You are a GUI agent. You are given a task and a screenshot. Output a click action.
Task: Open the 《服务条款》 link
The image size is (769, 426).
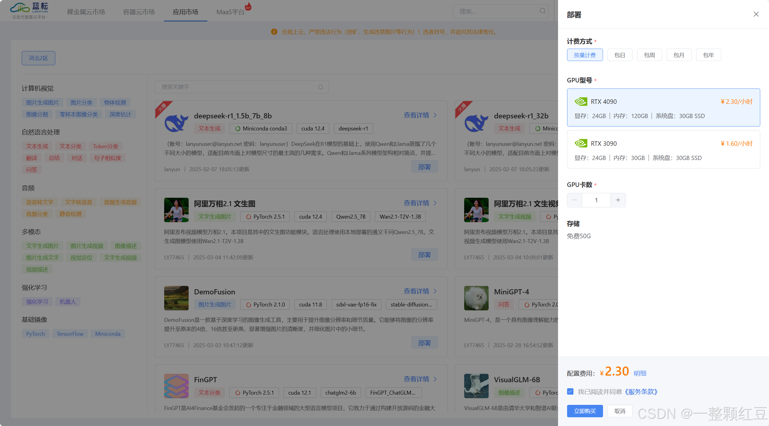[x=641, y=392]
